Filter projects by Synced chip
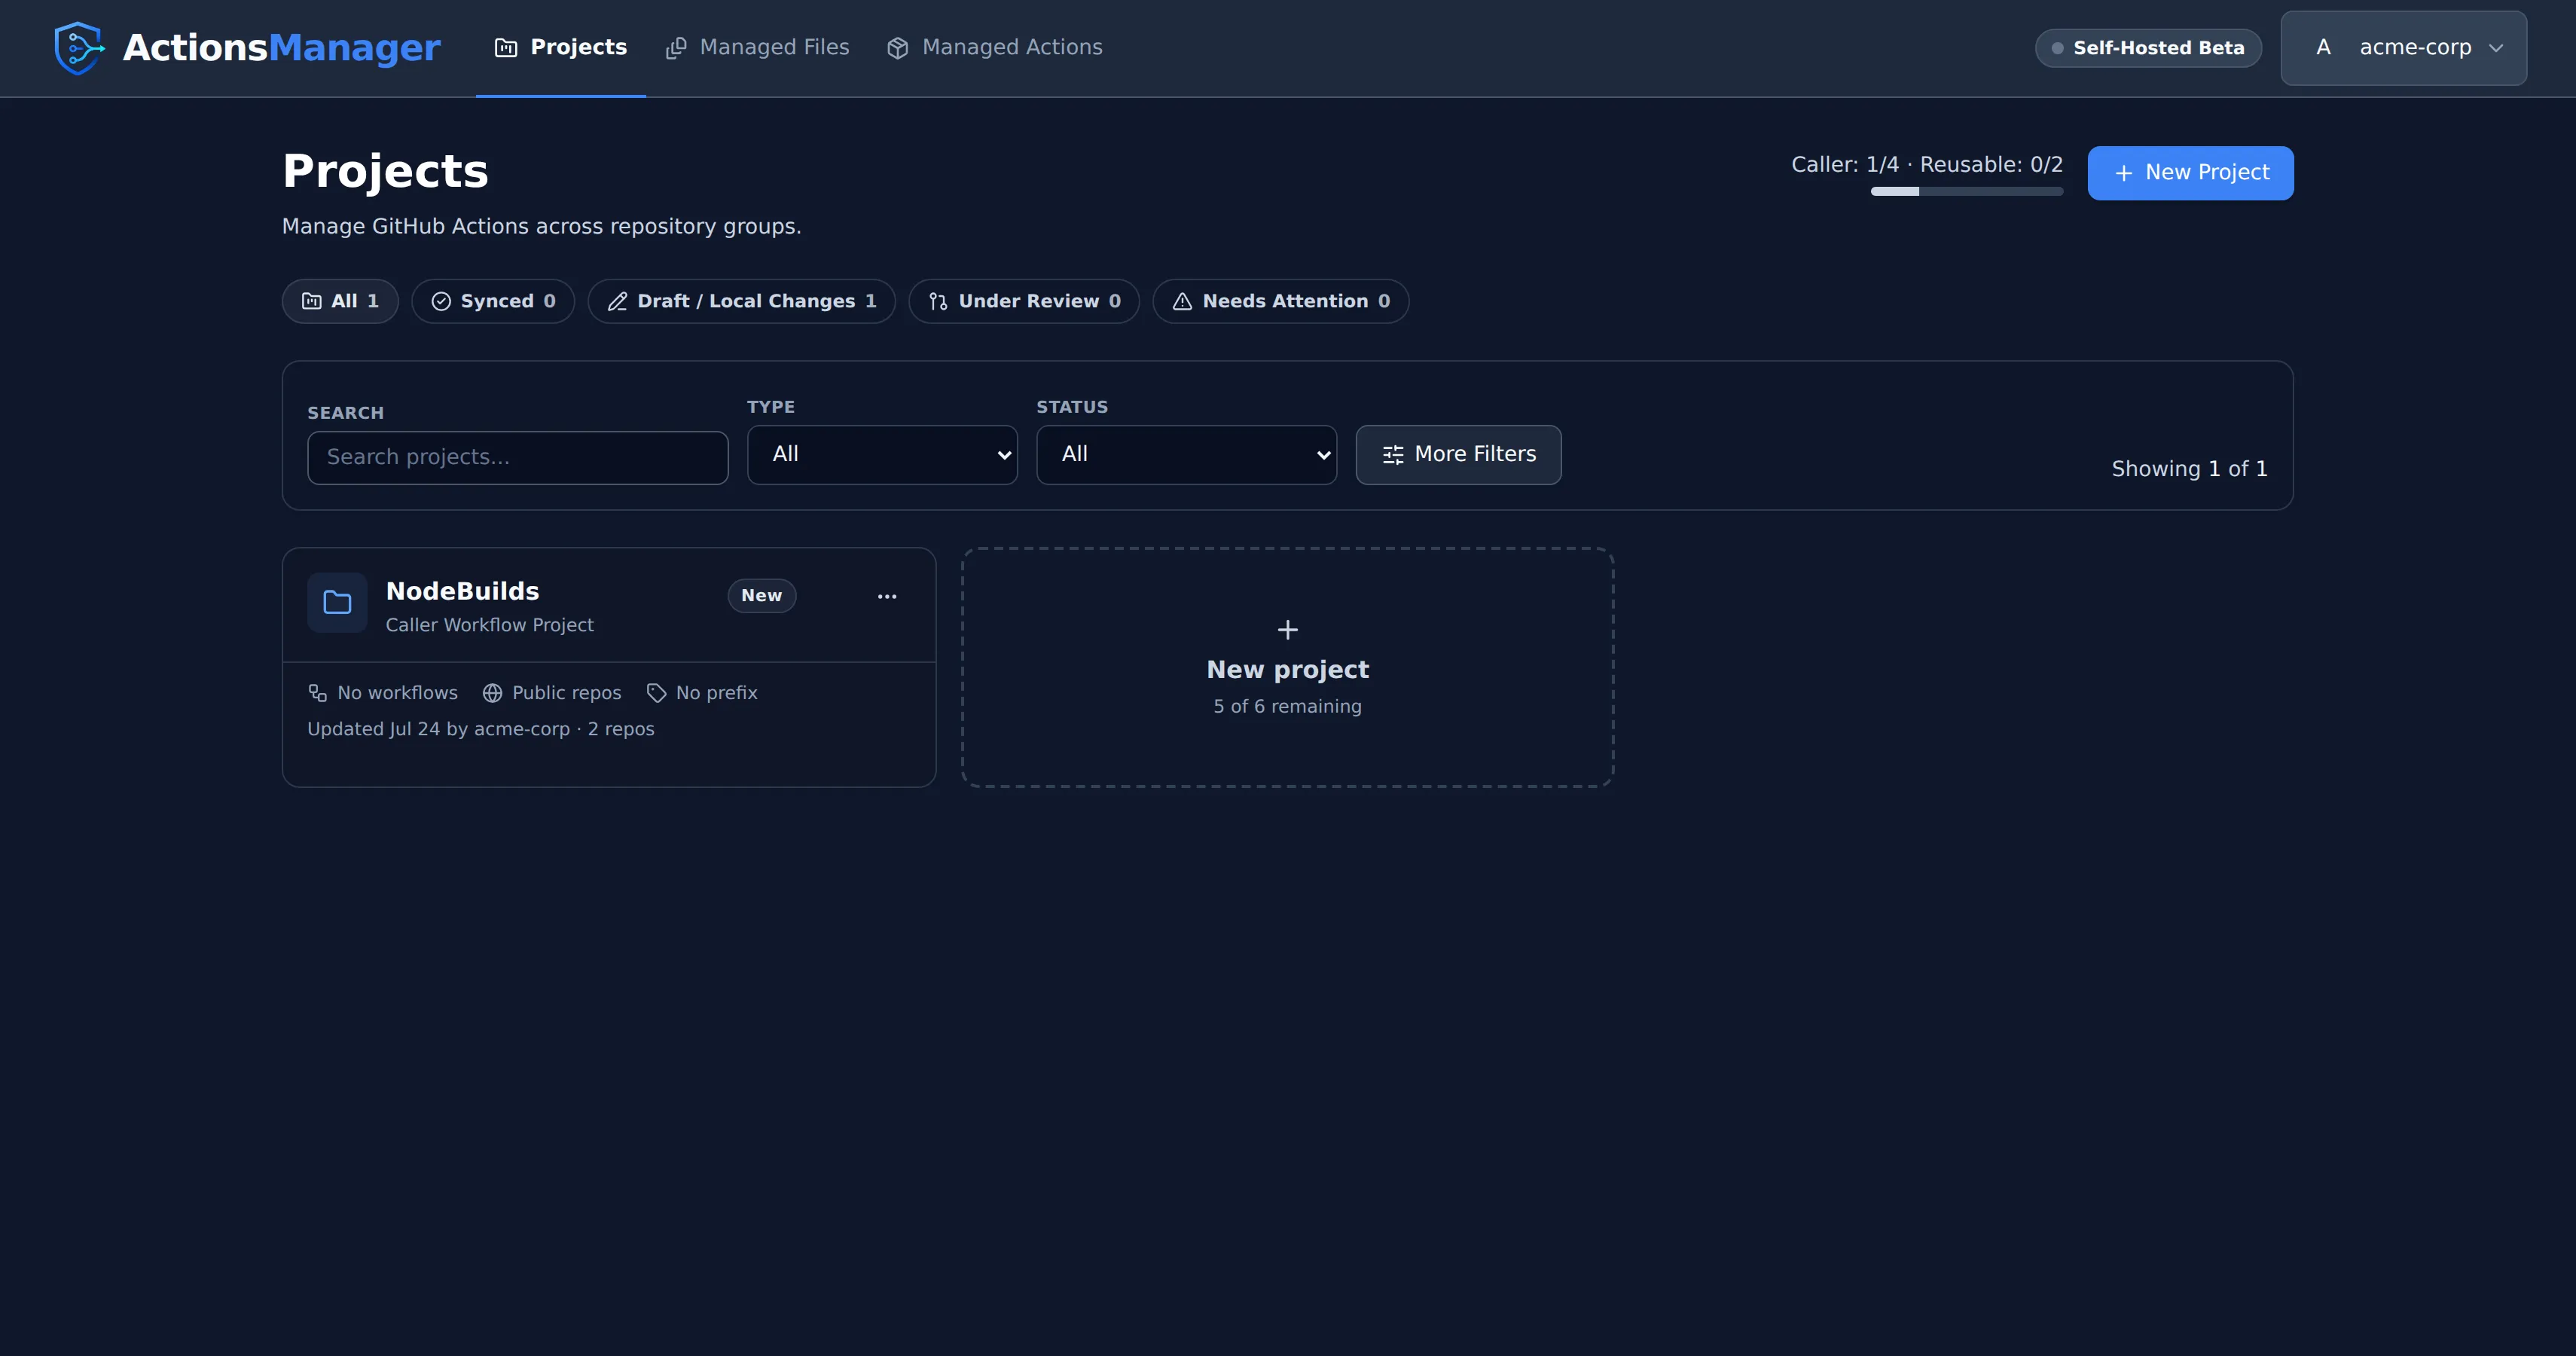Image resolution: width=2576 pixels, height=1356 pixels. [493, 301]
